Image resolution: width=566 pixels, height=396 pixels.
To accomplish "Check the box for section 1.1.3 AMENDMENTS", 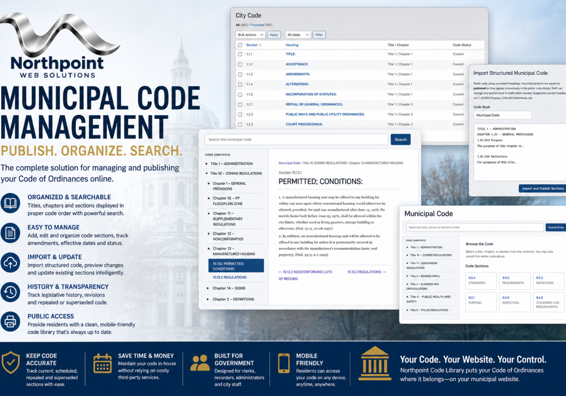I will pyautogui.click(x=240, y=74).
